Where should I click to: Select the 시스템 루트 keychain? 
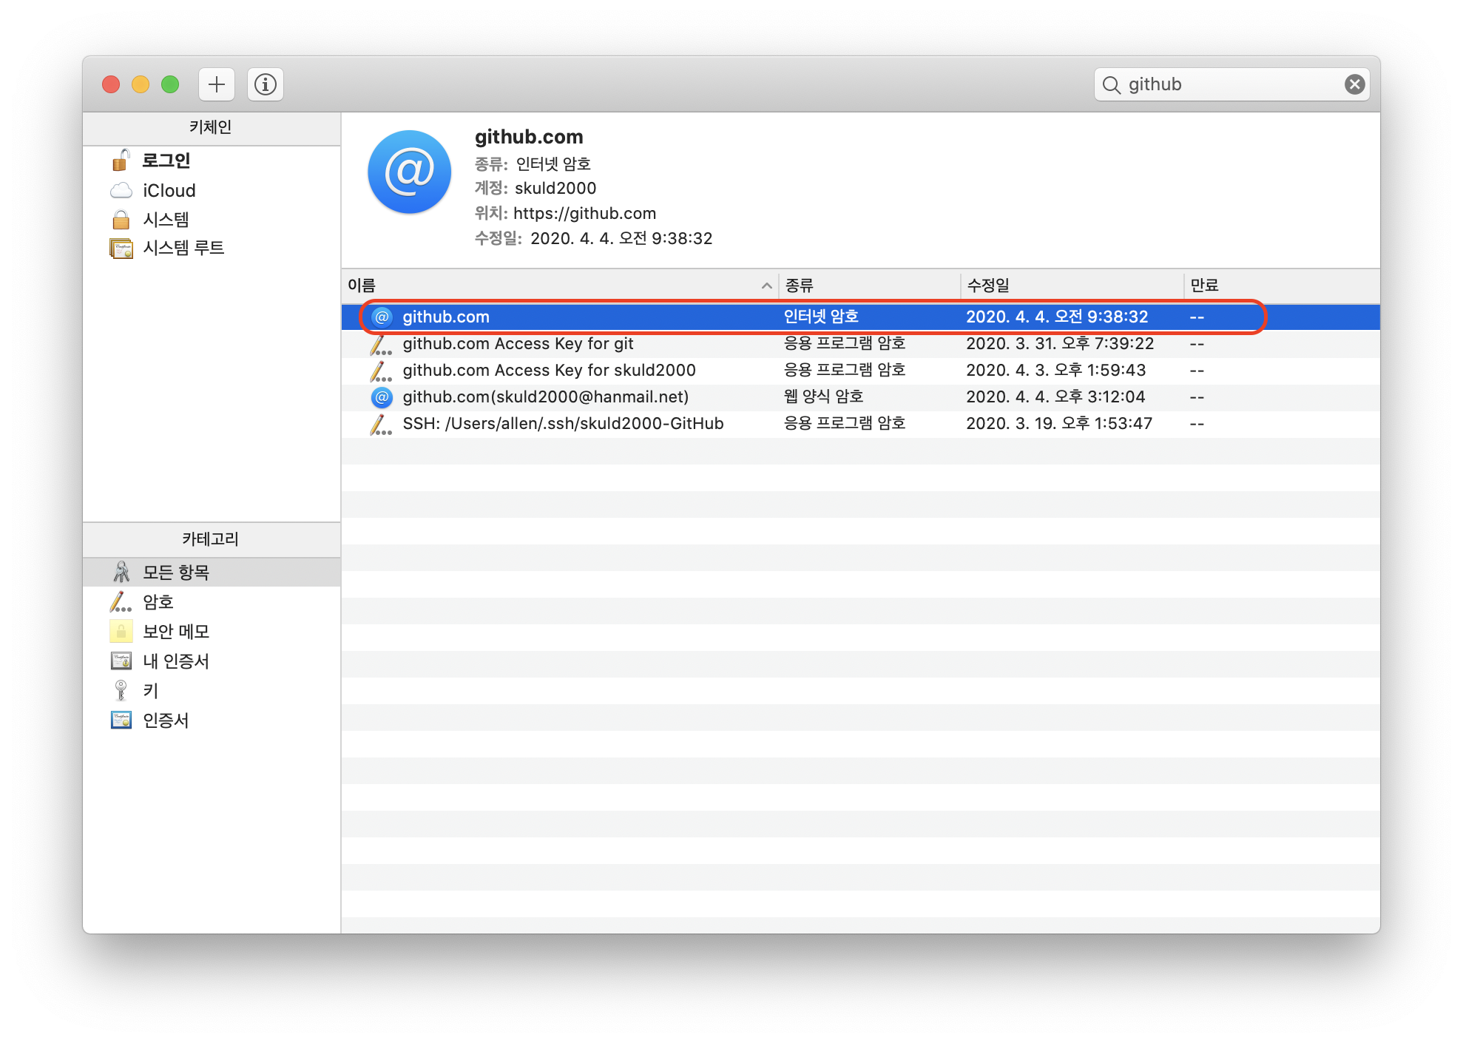pyautogui.click(x=183, y=248)
